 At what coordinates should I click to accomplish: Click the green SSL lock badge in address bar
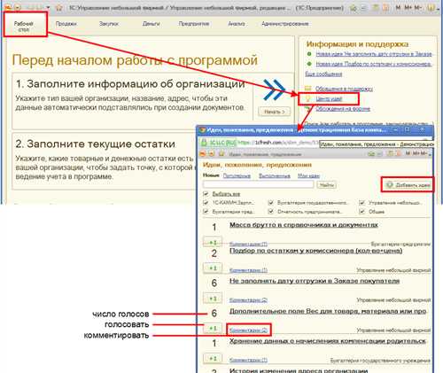(x=218, y=143)
